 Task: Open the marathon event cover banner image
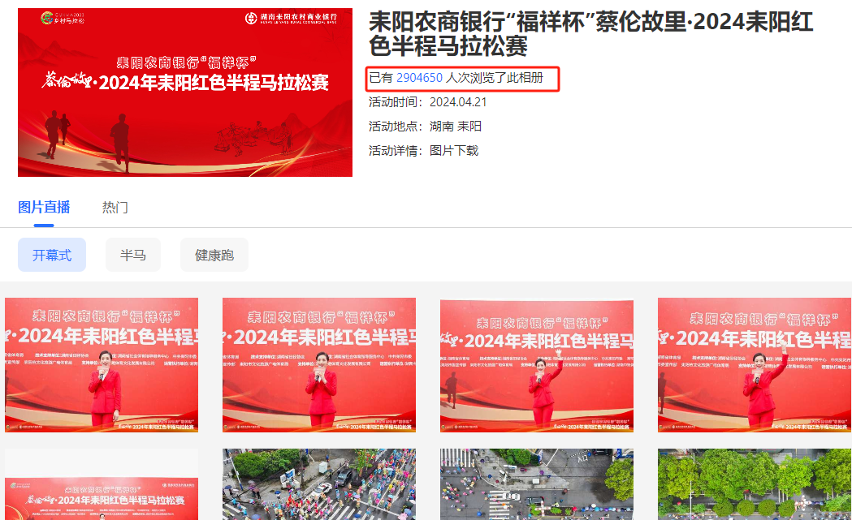pyautogui.click(x=184, y=92)
